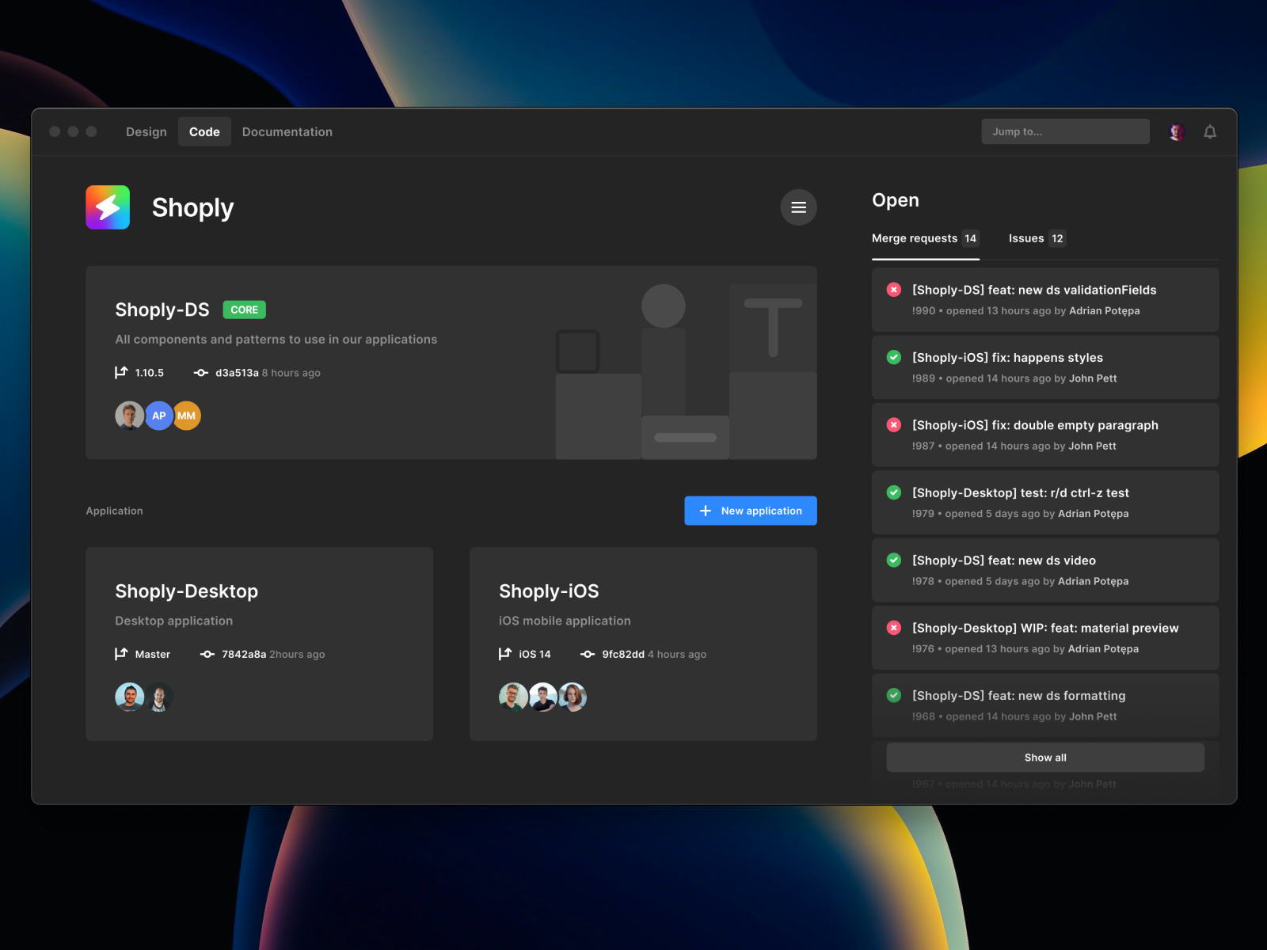Click the issues count badge 12

click(x=1057, y=238)
